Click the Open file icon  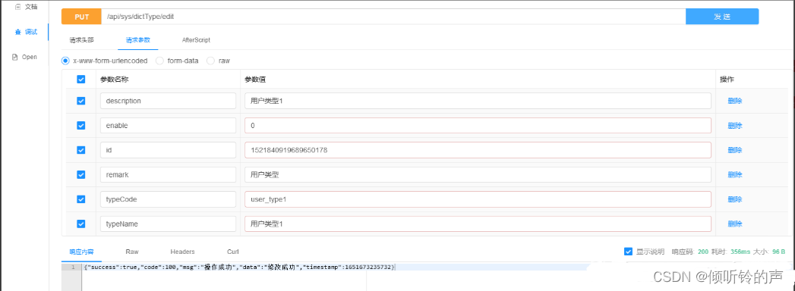click(x=14, y=57)
